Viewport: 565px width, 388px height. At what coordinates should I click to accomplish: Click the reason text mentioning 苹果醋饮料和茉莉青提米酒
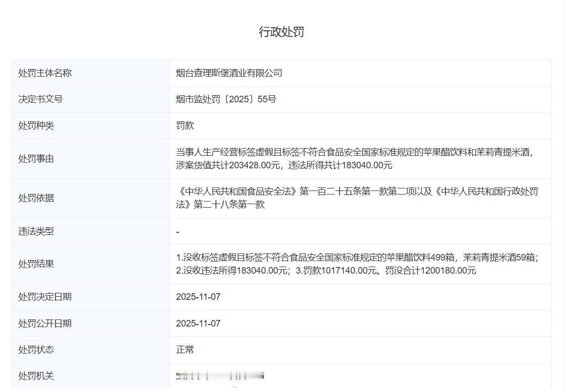pyautogui.click(x=355, y=159)
